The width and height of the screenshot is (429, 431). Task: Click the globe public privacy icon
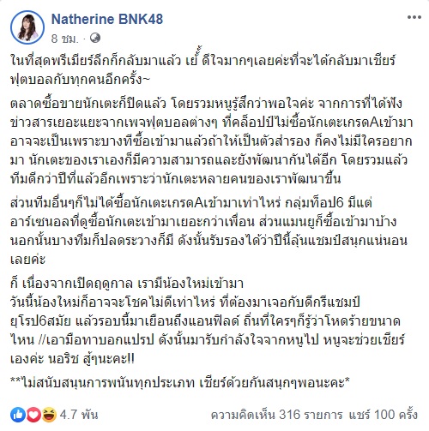(x=95, y=38)
